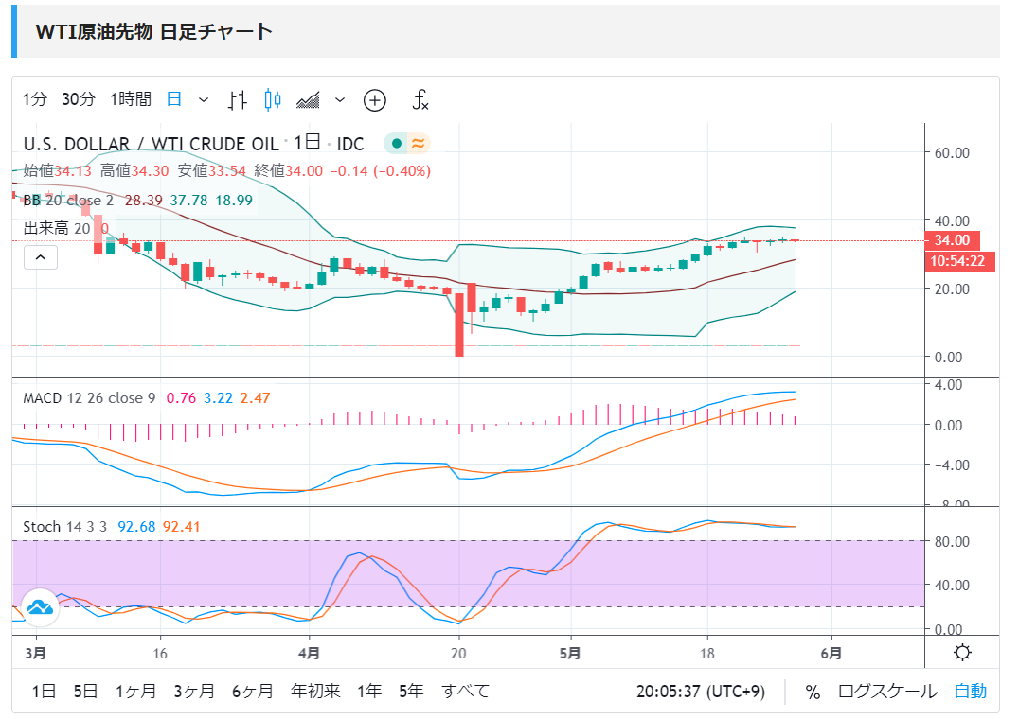Click the orange delayed-data wave icon
This screenshot has height=719, width=1019.
click(418, 143)
